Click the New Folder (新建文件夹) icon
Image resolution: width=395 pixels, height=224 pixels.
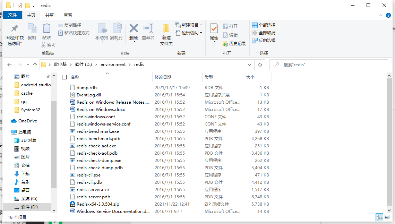pyautogui.click(x=166, y=28)
